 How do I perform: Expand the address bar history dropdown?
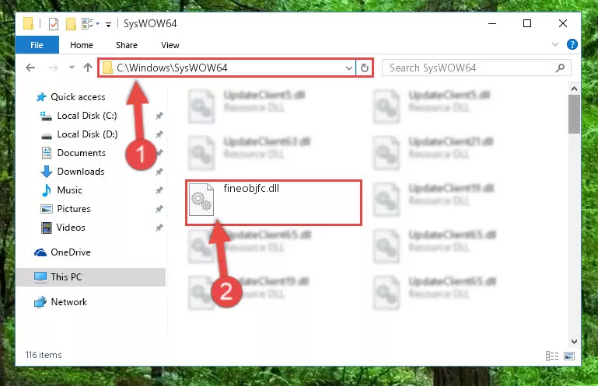pos(348,68)
